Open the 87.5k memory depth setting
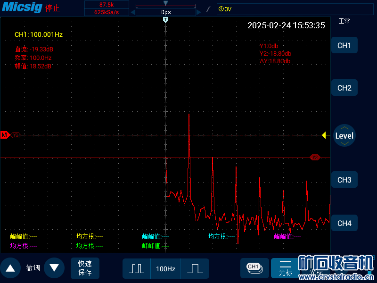The width and height of the screenshot is (377, 283). (x=107, y=4)
